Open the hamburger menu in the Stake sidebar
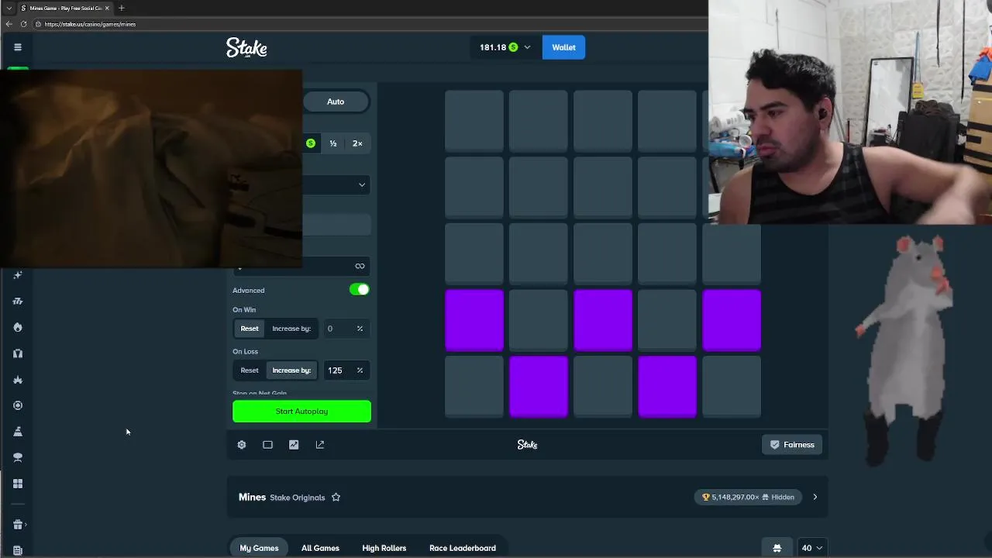 [x=18, y=47]
